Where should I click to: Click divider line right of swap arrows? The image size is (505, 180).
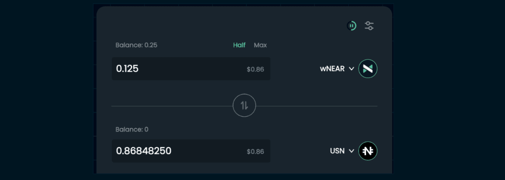coord(316,106)
